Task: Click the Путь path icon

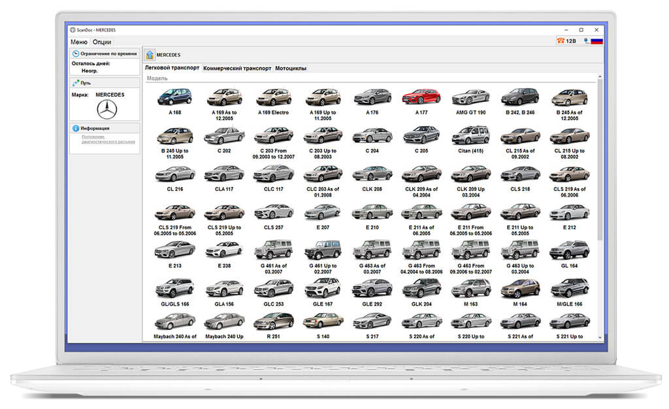Action: (x=76, y=83)
